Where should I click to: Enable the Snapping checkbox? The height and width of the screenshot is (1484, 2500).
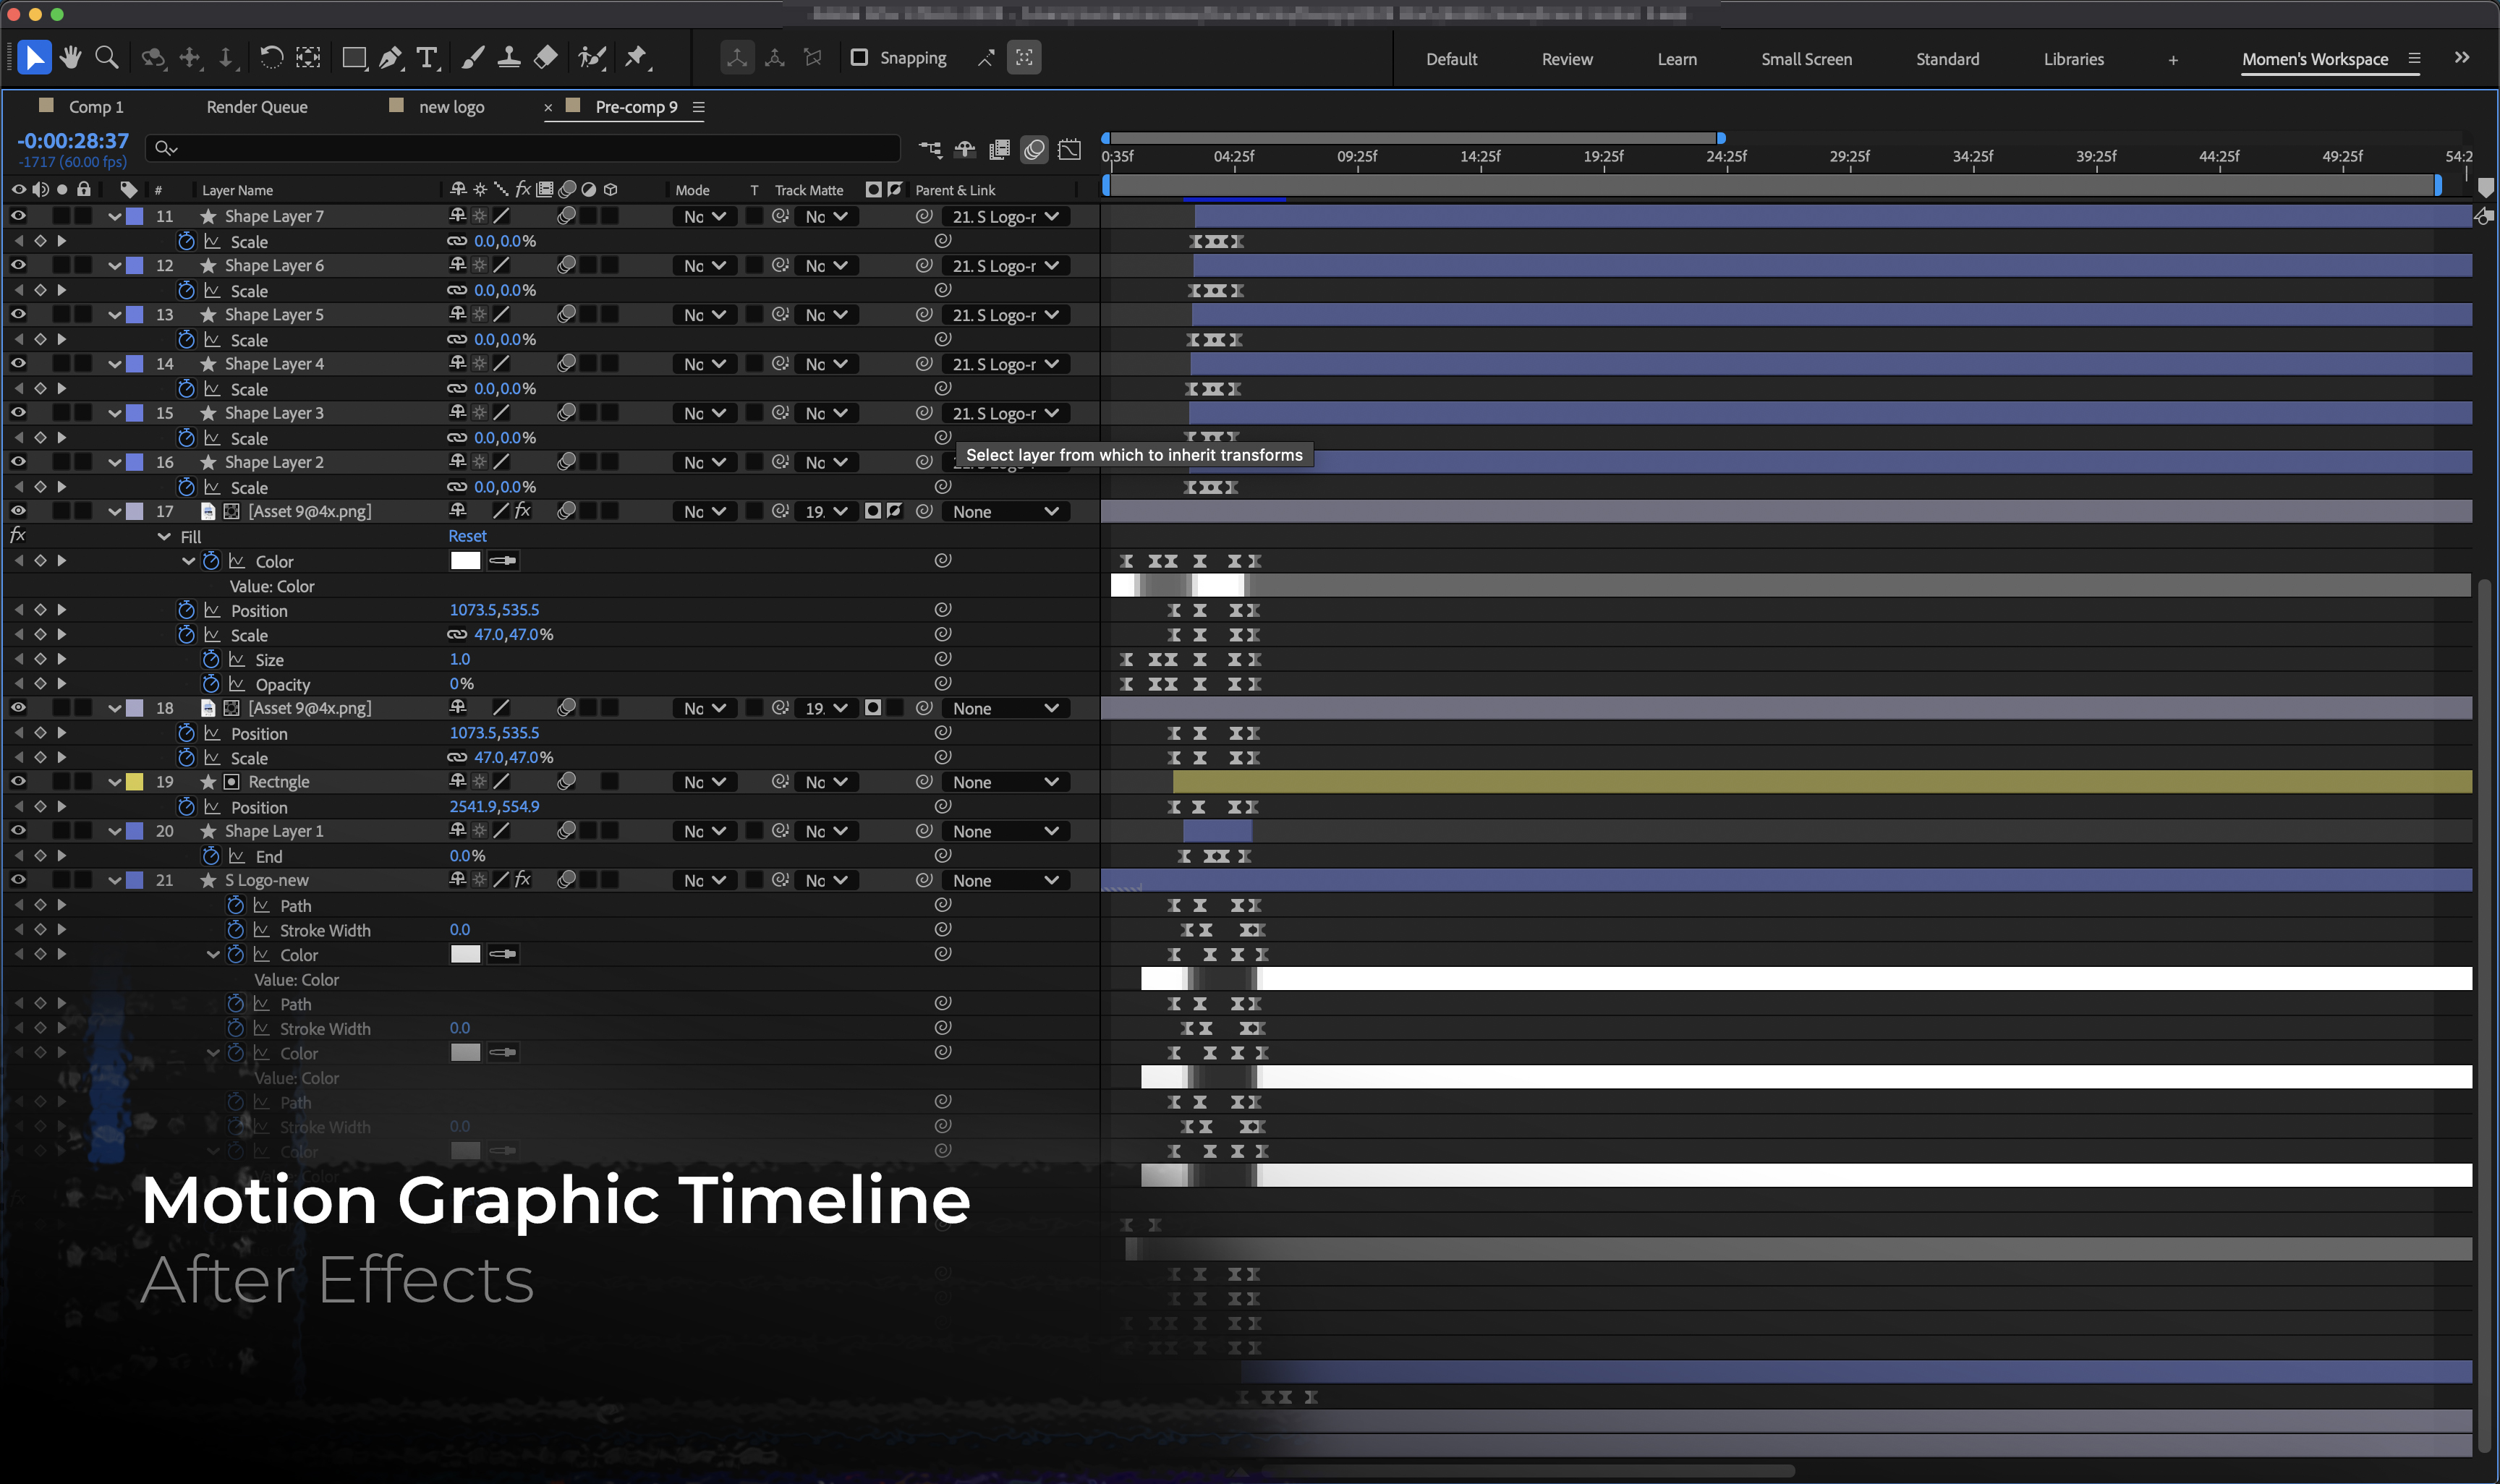click(859, 57)
